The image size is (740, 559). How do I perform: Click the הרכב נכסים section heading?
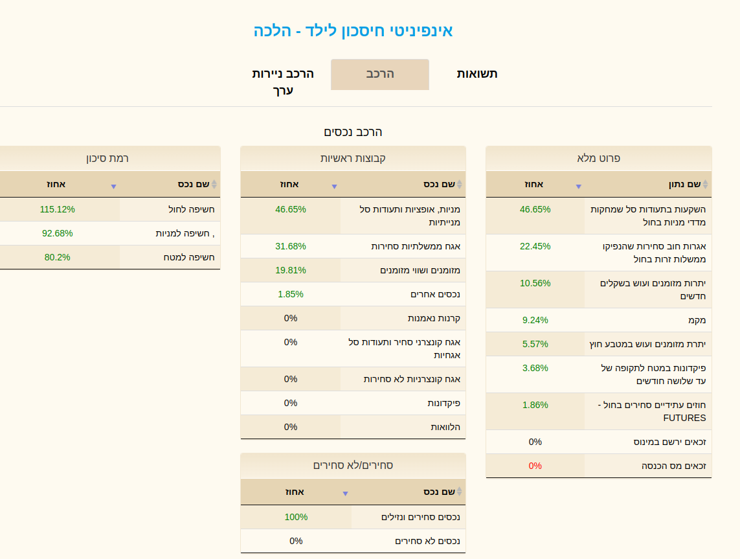click(x=353, y=132)
